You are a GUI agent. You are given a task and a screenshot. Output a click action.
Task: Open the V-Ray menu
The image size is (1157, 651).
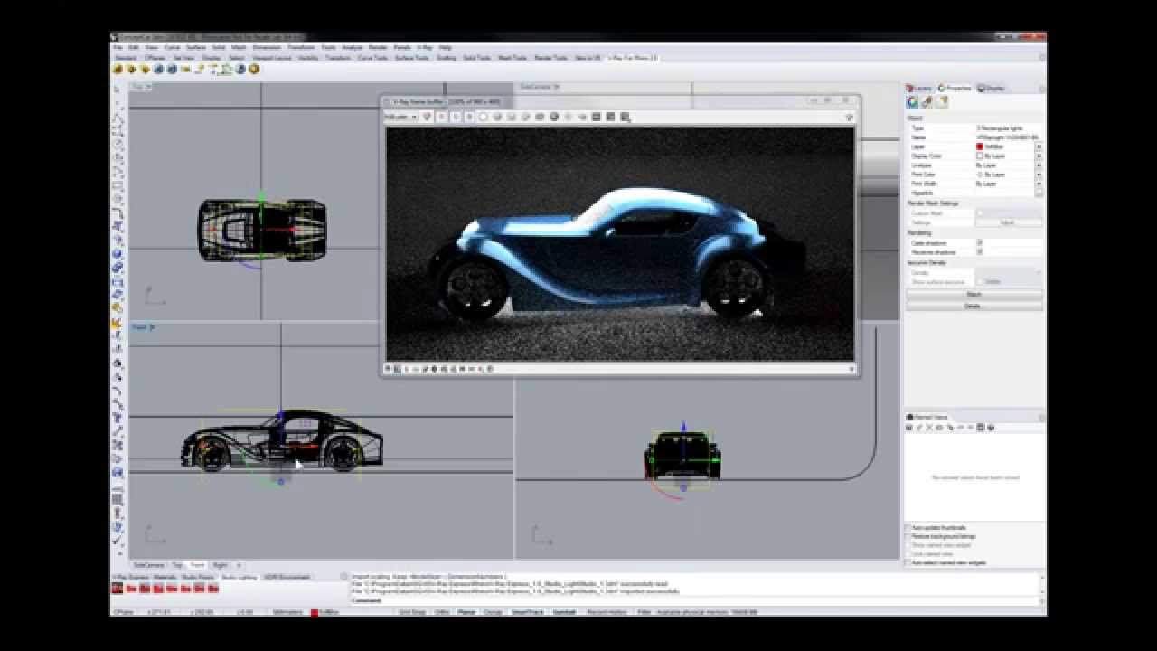[x=425, y=47]
